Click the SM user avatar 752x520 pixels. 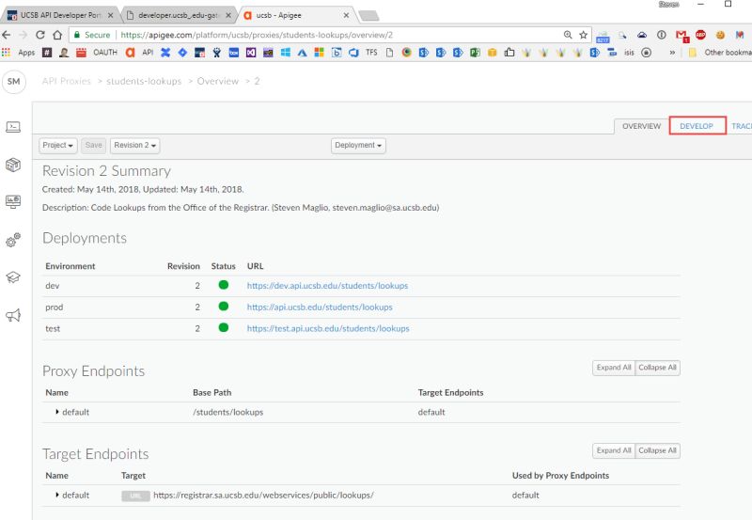click(14, 81)
